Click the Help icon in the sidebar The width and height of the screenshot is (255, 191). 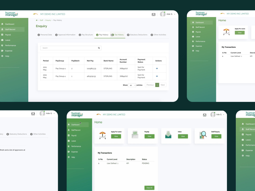coord(2,56)
